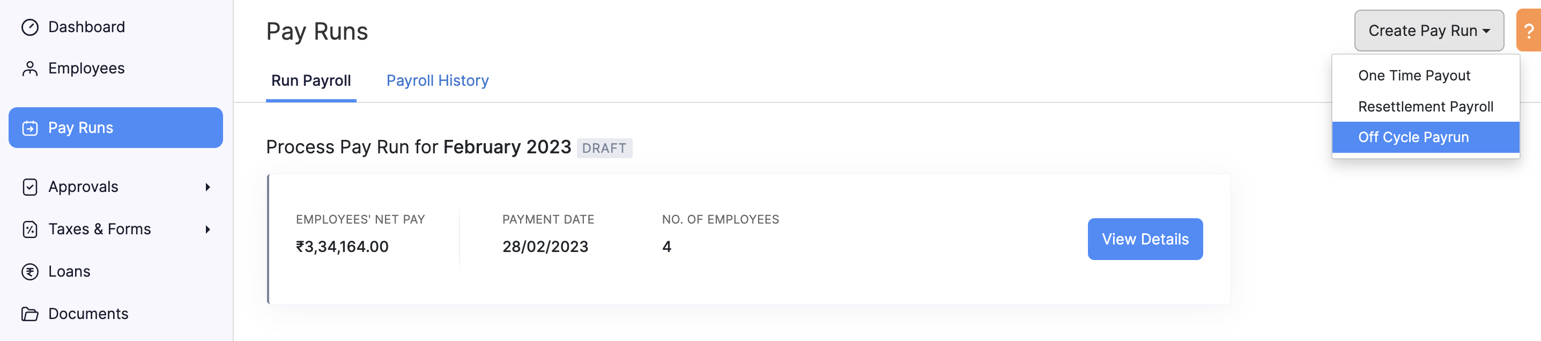Click the Create Pay Run button
Screen dimensions: 1541x341
pyautogui.click(x=1429, y=30)
